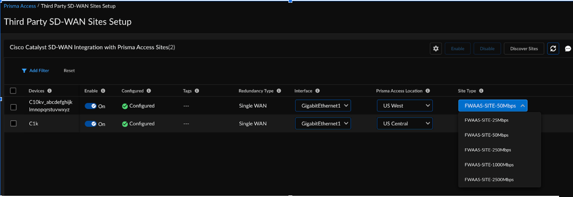The height and width of the screenshot is (197, 573).
Task: Choose FWAAS-SITE-1000Mbps option
Action: [x=489, y=165]
